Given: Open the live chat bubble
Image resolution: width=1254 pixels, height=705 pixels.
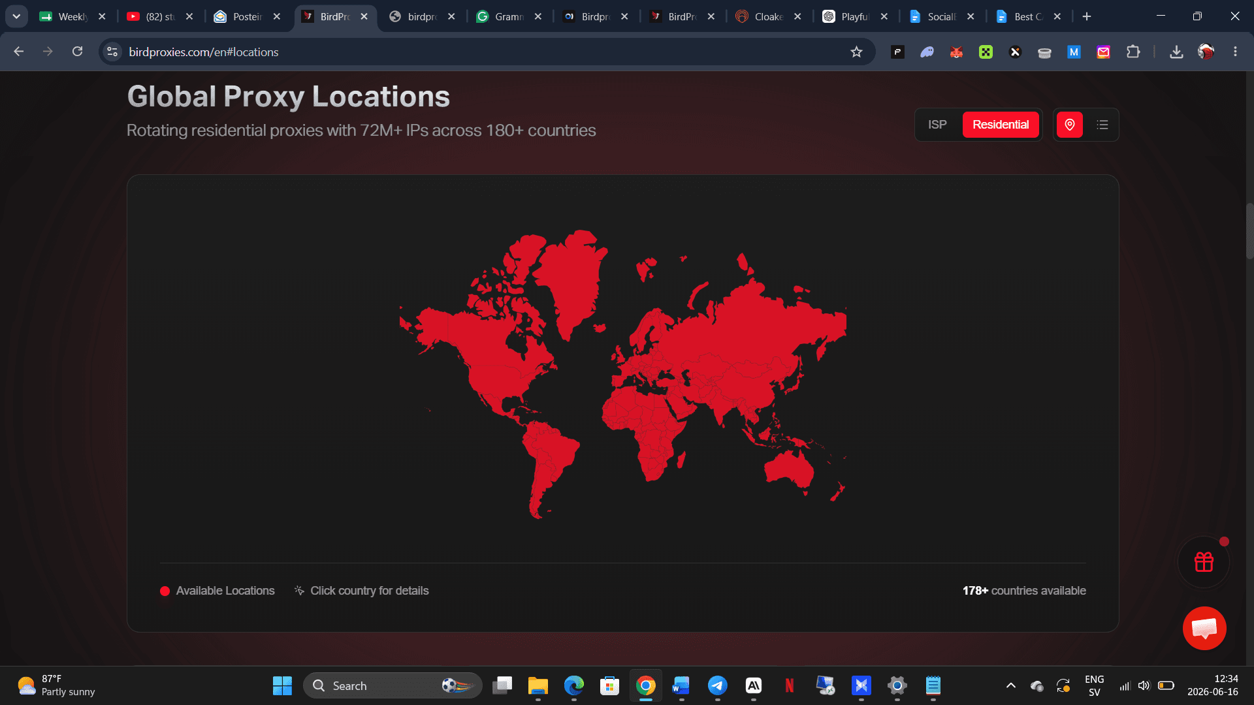Looking at the screenshot, I should (x=1204, y=628).
